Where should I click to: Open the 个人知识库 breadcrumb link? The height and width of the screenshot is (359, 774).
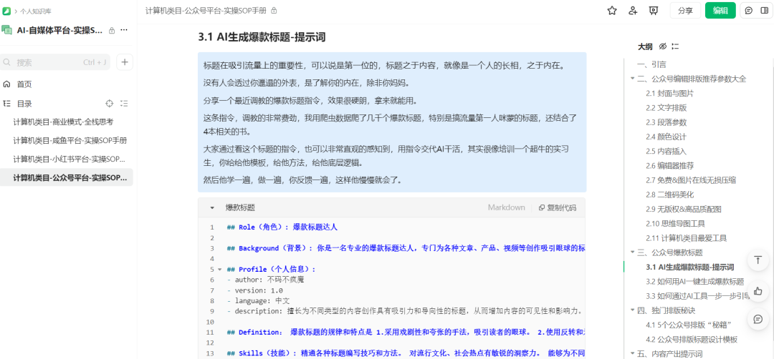tap(36, 11)
